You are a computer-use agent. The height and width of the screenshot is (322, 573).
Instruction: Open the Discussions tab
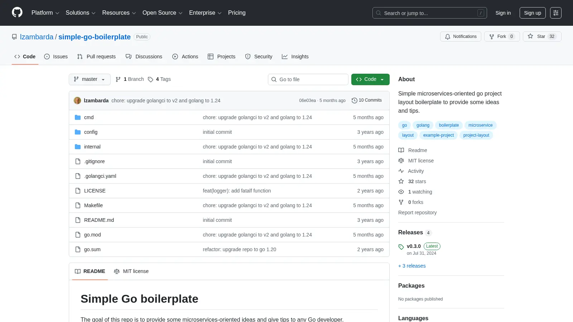[x=144, y=57]
